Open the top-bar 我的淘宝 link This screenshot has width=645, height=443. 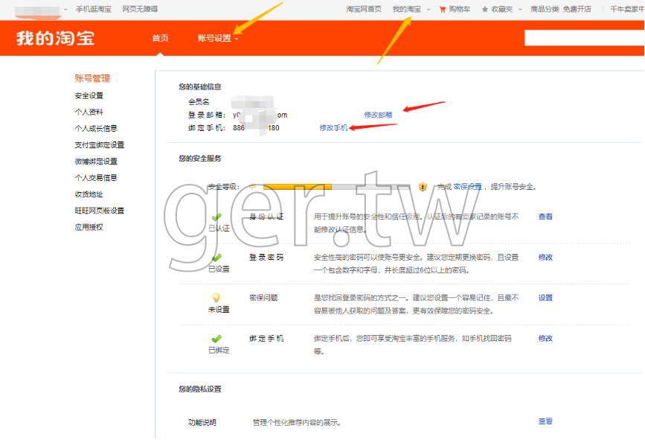pos(407,9)
